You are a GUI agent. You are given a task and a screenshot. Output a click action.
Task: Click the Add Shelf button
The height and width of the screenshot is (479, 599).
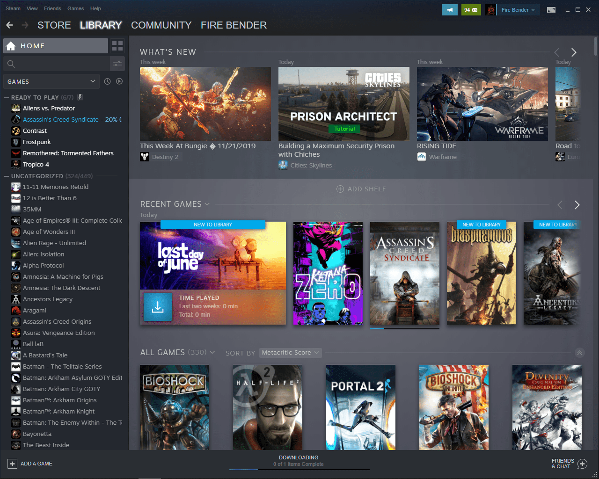(x=361, y=189)
